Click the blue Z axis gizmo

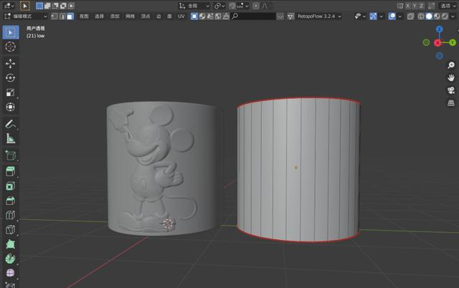[x=438, y=29]
